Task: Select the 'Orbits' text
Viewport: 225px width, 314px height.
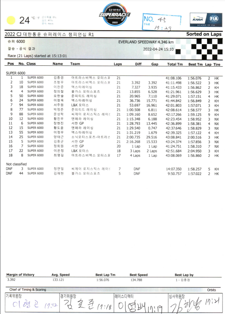Action: [211, 290]
